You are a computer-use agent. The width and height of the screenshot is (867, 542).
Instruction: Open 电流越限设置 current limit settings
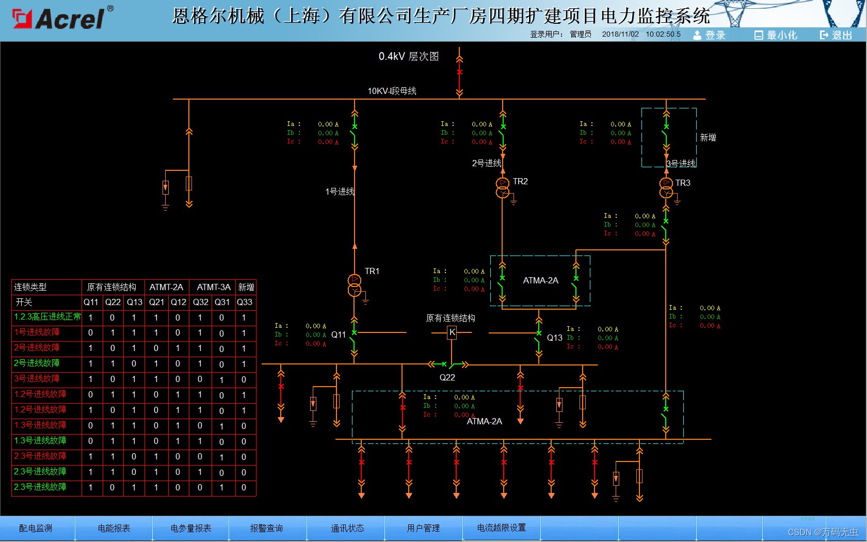pos(501,528)
